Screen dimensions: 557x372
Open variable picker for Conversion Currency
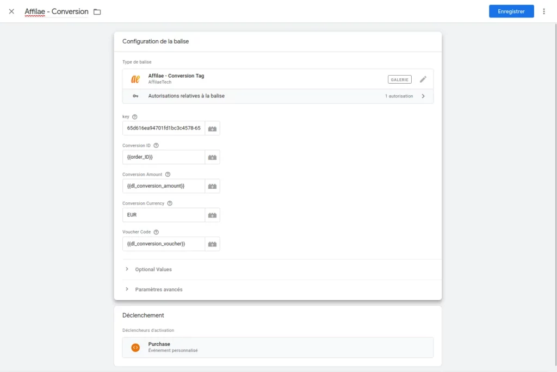[x=212, y=215]
